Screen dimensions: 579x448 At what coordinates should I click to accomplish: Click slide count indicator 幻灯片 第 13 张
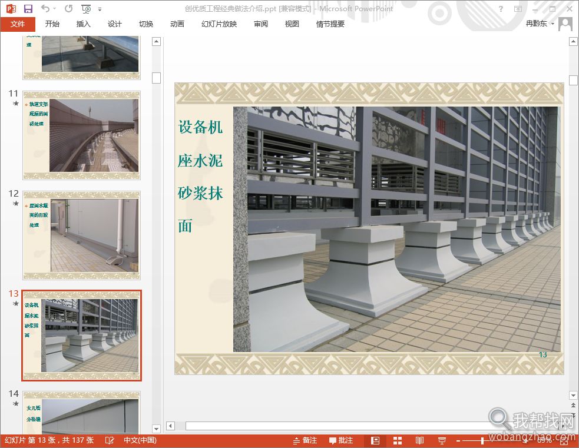(49, 440)
